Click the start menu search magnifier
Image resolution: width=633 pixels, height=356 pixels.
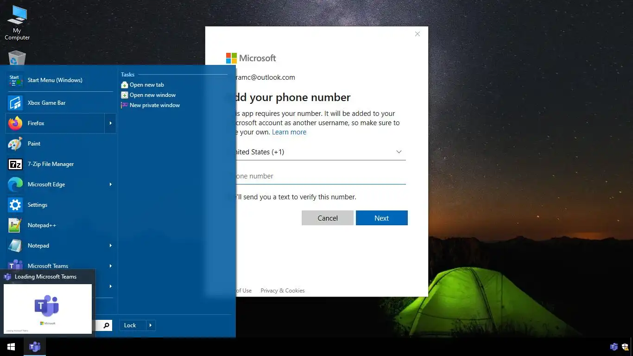(x=106, y=325)
